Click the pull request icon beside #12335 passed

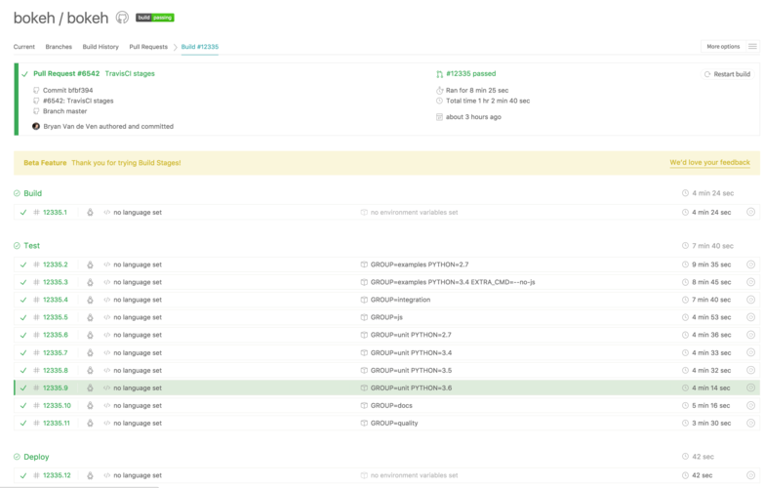(x=439, y=74)
